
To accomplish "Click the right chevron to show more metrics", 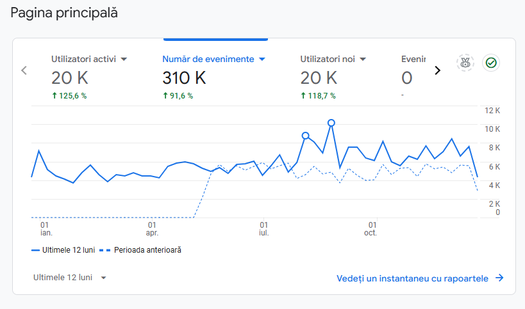I will coord(438,70).
